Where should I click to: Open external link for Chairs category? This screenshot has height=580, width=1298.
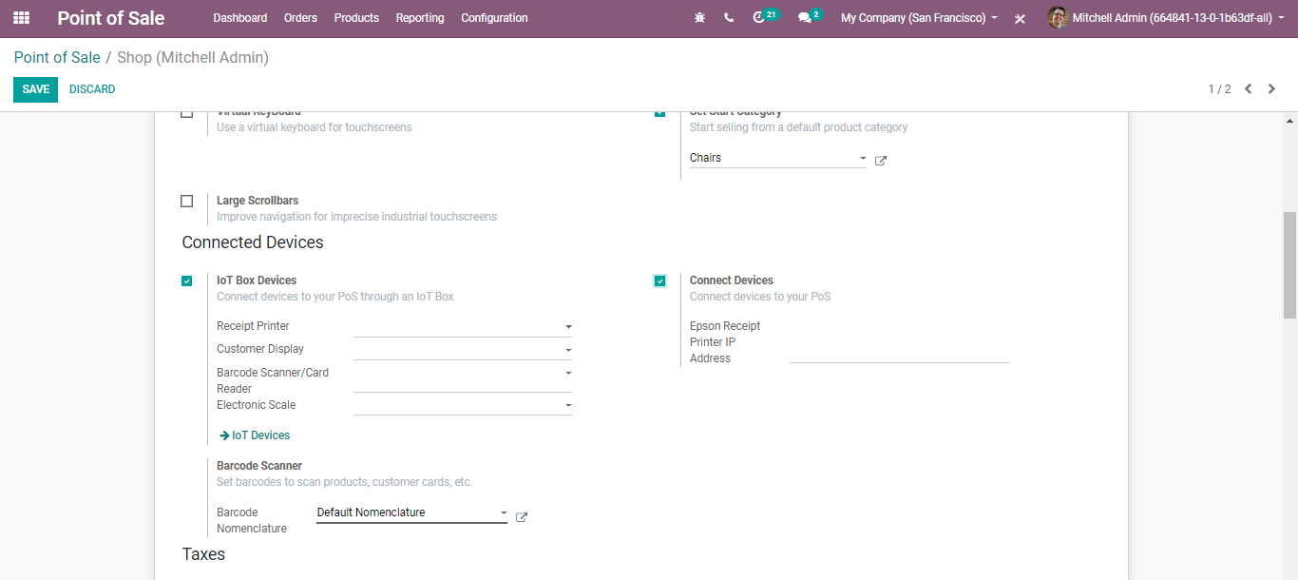[x=881, y=161]
